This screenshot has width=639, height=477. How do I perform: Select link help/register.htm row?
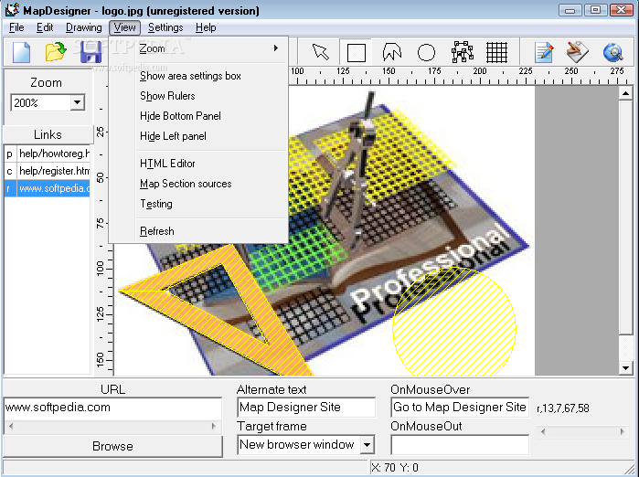[48, 171]
